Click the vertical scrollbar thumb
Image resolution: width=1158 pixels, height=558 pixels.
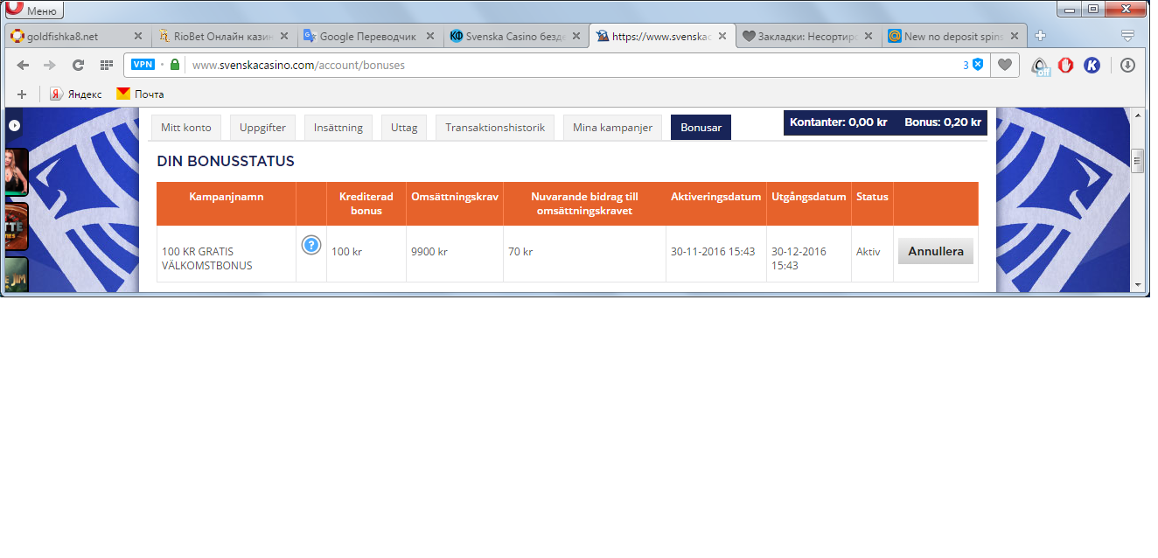[x=1138, y=160]
